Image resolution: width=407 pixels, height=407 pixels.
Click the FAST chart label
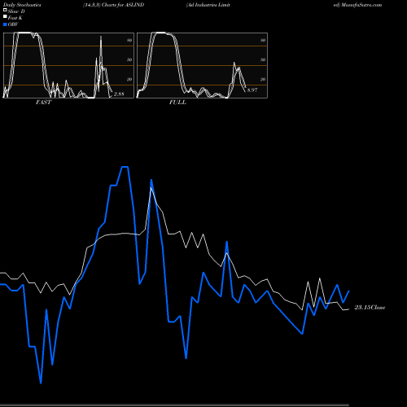[x=43, y=102]
